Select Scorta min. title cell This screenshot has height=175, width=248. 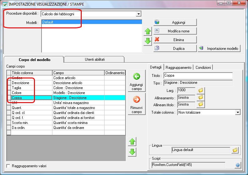click(32, 123)
